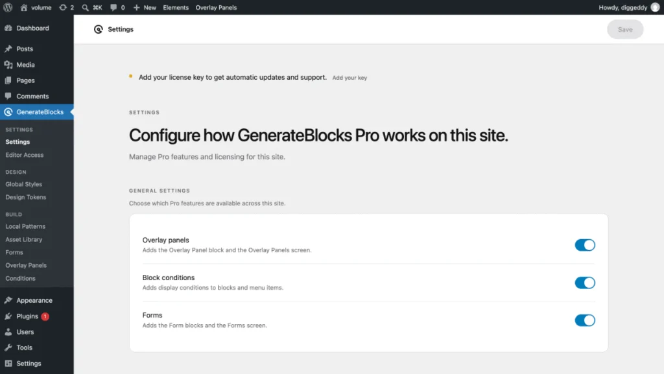The image size is (664, 374).
Task: Open the search command palette icon
Action: (85, 7)
